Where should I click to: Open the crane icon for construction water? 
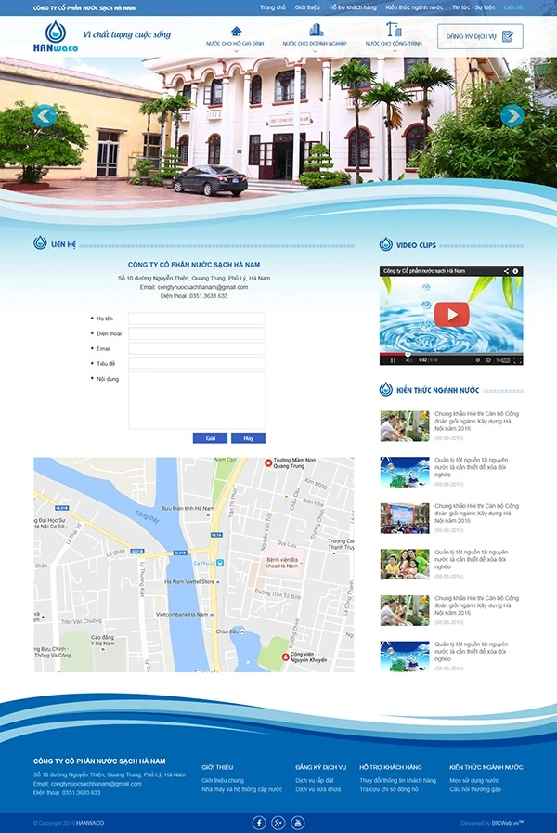click(x=394, y=29)
